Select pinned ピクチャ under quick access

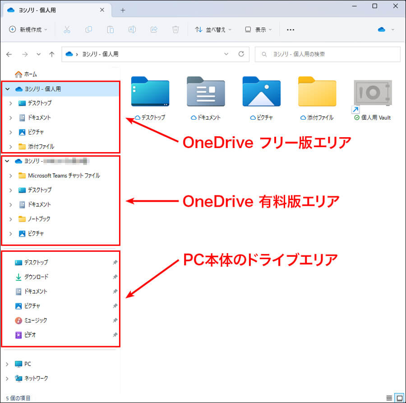28,306
